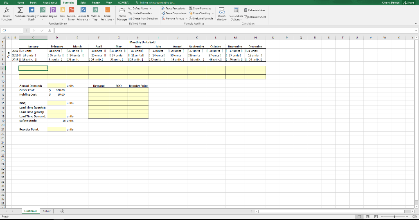Open Text functions menu

point(62,14)
